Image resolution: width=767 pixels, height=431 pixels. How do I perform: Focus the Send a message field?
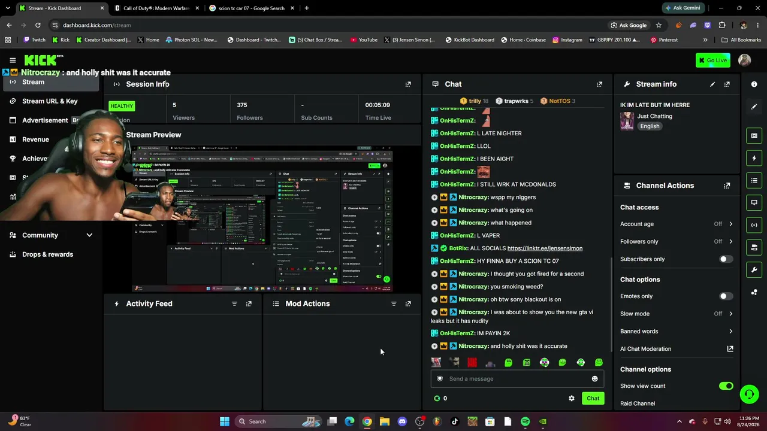click(517, 378)
